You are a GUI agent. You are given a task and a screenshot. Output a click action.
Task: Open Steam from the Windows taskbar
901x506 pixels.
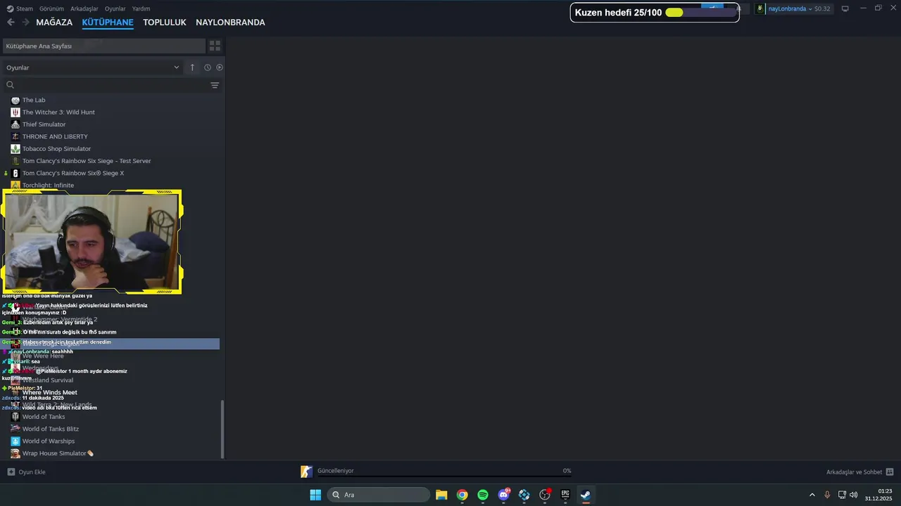586,495
